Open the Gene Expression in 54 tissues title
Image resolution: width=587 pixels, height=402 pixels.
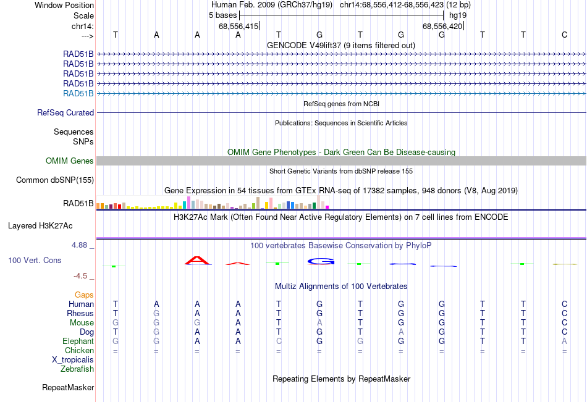click(x=341, y=191)
